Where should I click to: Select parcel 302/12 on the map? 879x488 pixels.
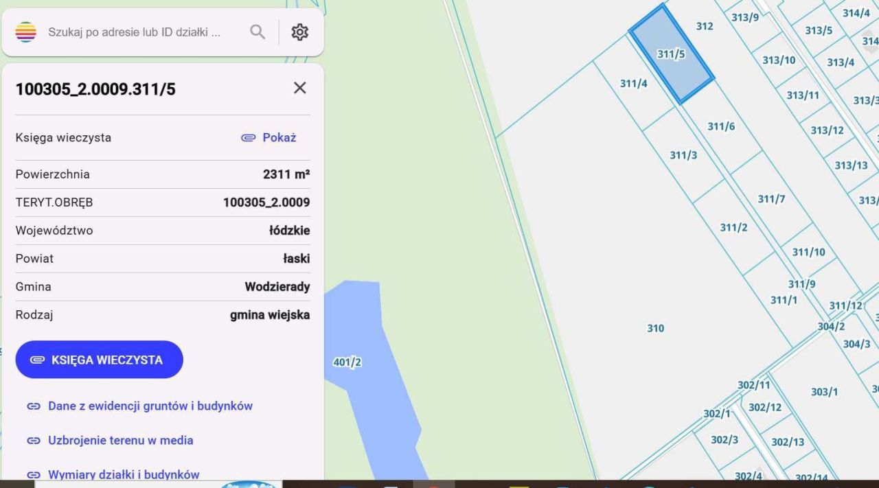pyautogui.click(x=765, y=407)
